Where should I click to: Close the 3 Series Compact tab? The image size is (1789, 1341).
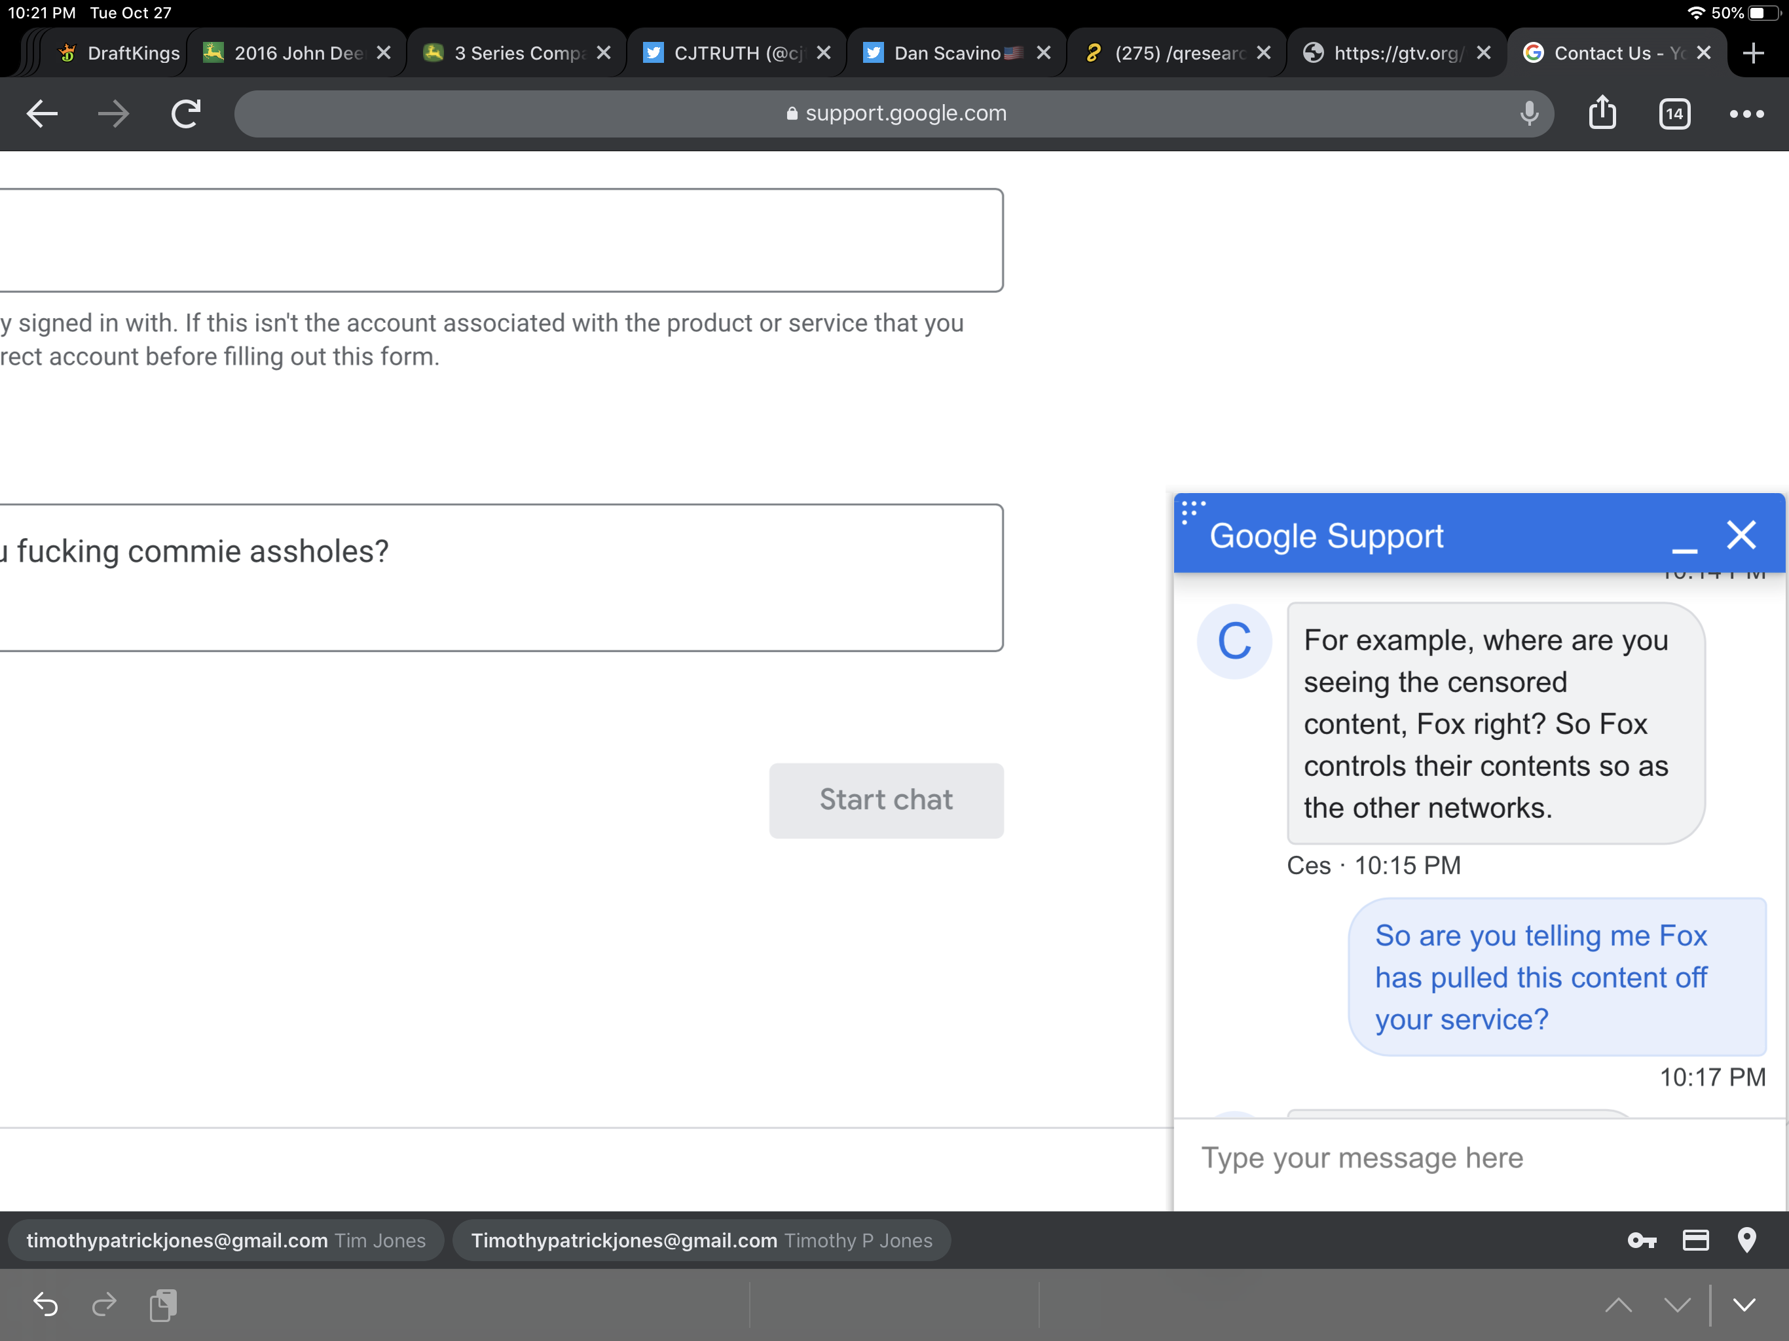[603, 52]
